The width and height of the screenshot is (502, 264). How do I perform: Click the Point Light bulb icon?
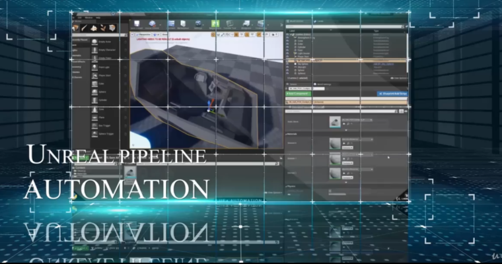[94, 67]
